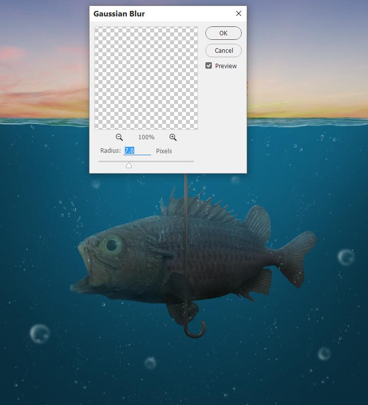The height and width of the screenshot is (405, 368).
Task: Click the Pixels unit label
Action: (164, 151)
